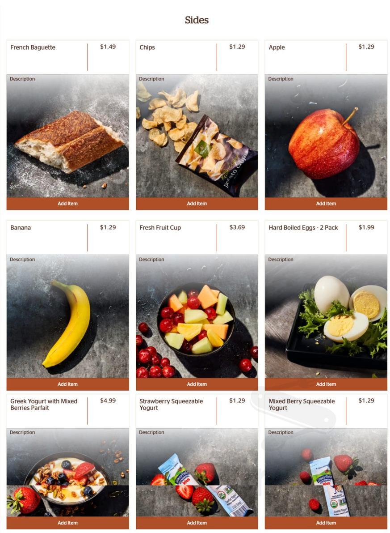The height and width of the screenshot is (533, 390).
Task: Select the red apple picture
Action: pos(326,136)
